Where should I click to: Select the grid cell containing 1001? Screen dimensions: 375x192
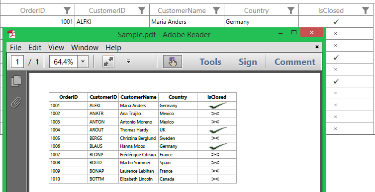[x=37, y=22]
